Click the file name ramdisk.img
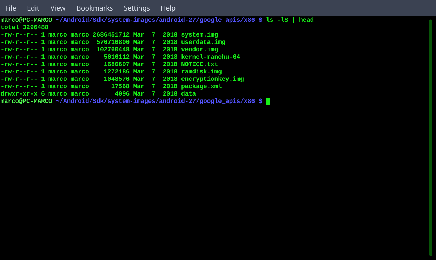Image resolution: width=436 pixels, height=260 pixels. point(202,72)
